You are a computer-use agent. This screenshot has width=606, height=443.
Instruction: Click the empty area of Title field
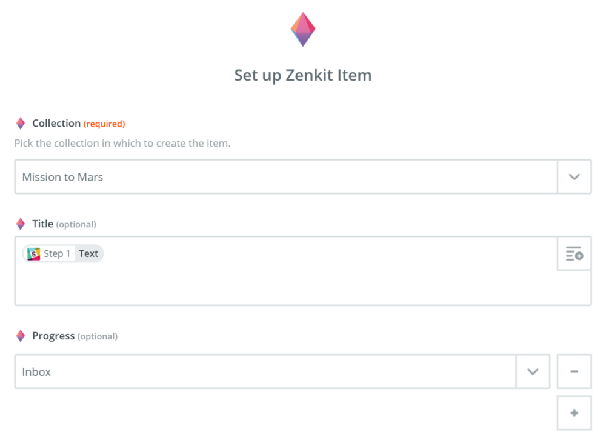286,286
